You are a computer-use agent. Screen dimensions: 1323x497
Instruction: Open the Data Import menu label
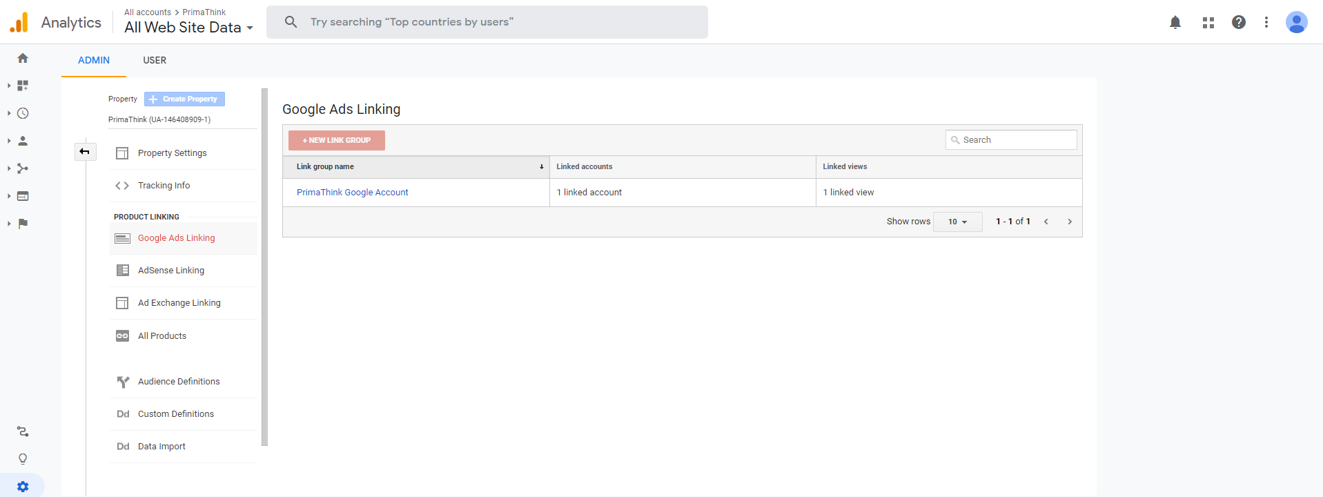click(161, 447)
